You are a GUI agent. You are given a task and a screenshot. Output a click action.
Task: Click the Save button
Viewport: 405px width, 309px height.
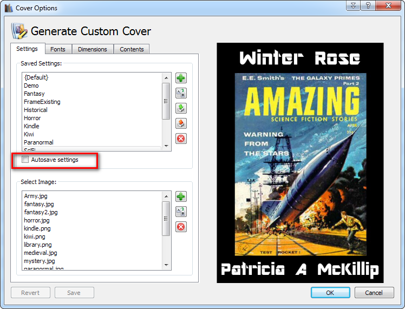pyautogui.click(x=74, y=292)
